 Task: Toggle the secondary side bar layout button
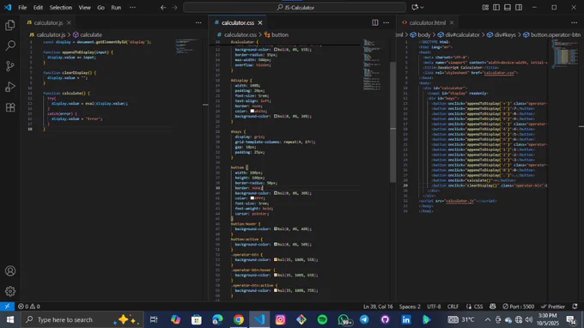pos(519,8)
